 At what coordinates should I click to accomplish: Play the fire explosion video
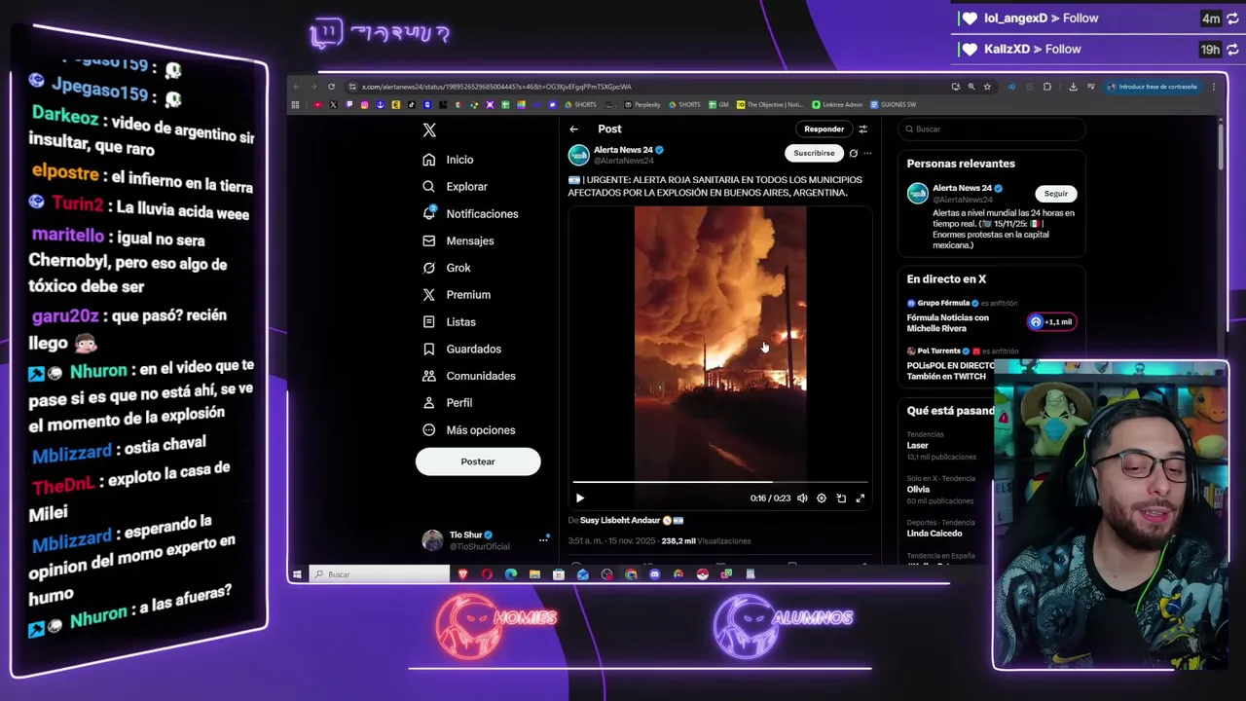580,498
